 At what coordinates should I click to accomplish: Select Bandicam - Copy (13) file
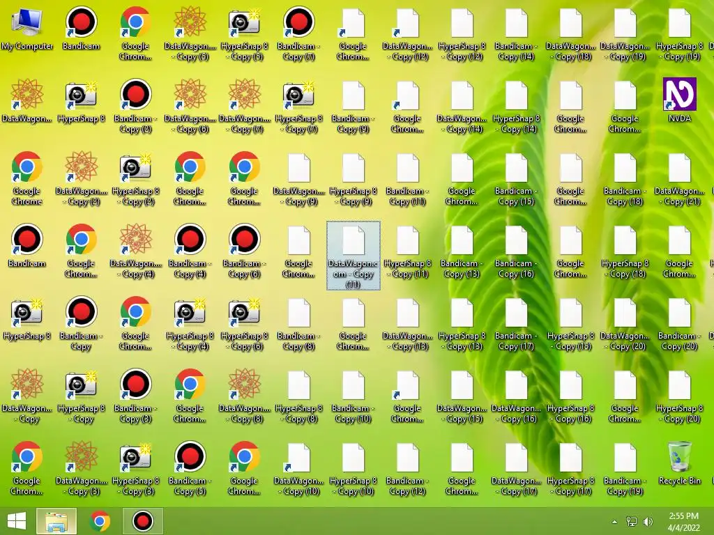tap(462, 251)
